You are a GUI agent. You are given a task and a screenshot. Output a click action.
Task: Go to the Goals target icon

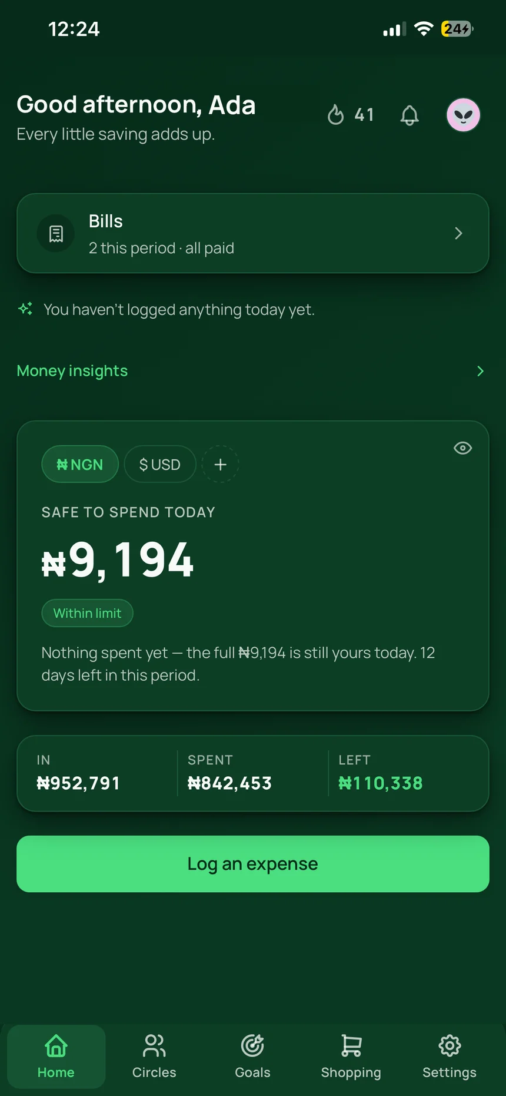coord(252,1046)
